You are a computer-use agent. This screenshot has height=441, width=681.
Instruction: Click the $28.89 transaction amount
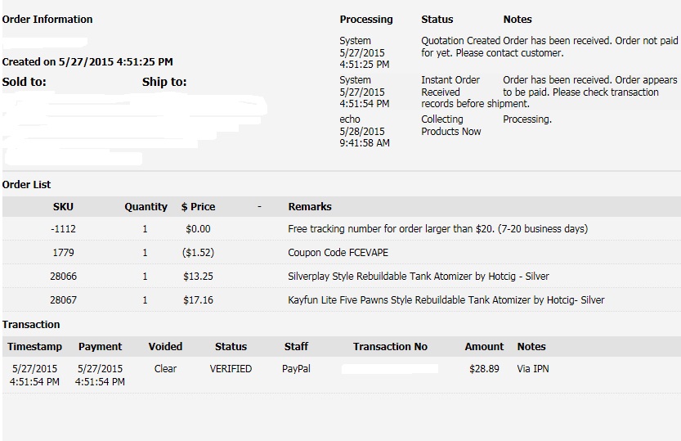tap(484, 369)
